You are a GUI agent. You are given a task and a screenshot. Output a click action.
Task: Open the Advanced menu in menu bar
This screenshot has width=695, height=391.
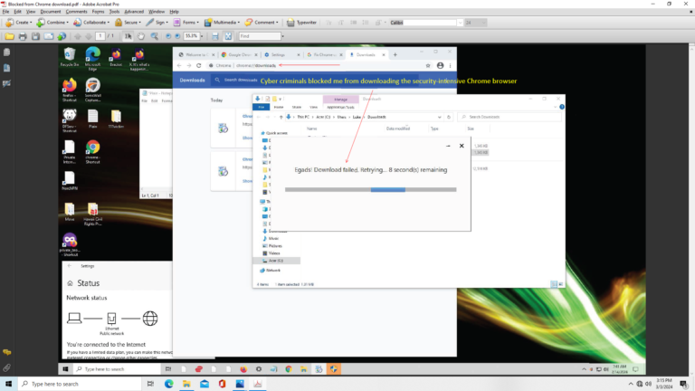click(133, 12)
